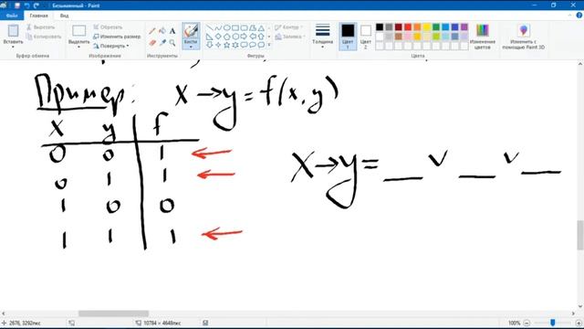Pick the purple color swatch

(x=464, y=27)
